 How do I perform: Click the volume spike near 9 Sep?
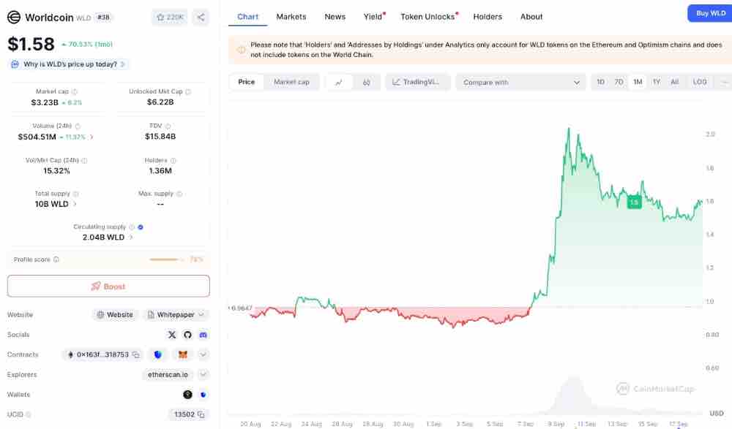(572, 394)
